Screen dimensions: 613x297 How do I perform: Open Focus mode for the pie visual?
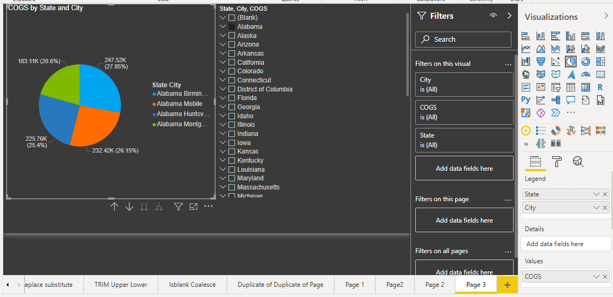pyautogui.click(x=193, y=207)
